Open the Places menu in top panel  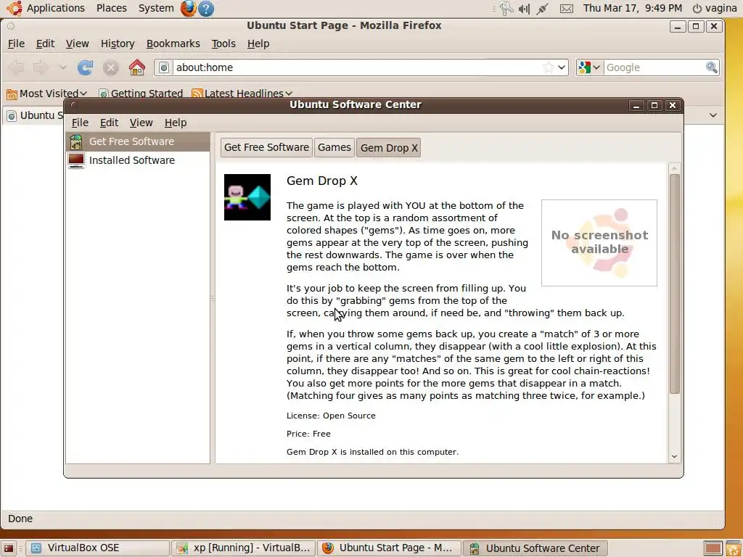coord(111,8)
